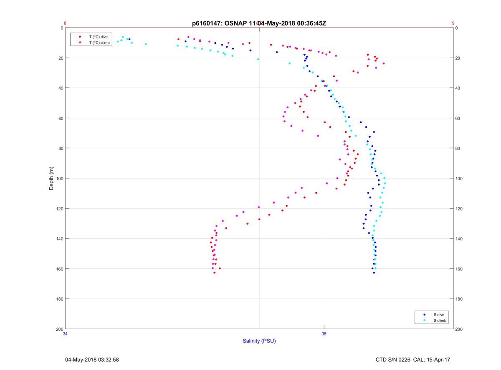The width and height of the screenshot is (501, 370).
Task: Click the magenta marker beside 'T (°C) climb'
Action: 80,43
